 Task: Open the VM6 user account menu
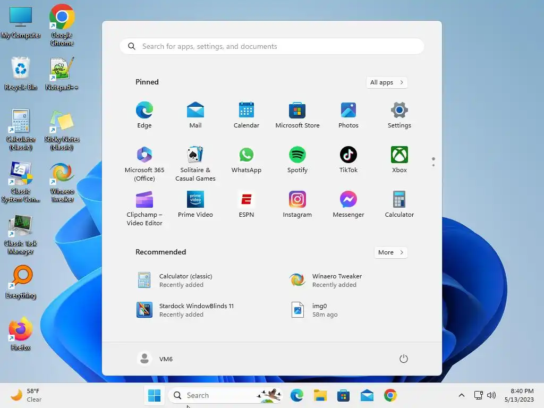[155, 359]
